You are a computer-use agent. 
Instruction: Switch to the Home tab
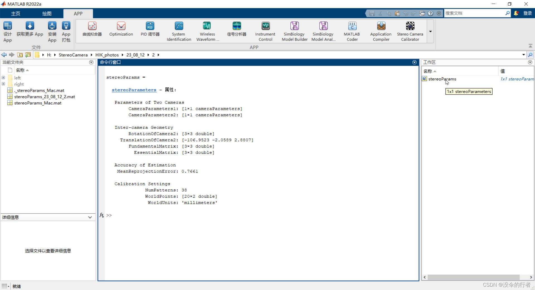coord(16,13)
